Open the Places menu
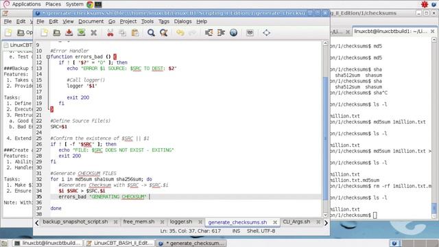 (53, 4)
